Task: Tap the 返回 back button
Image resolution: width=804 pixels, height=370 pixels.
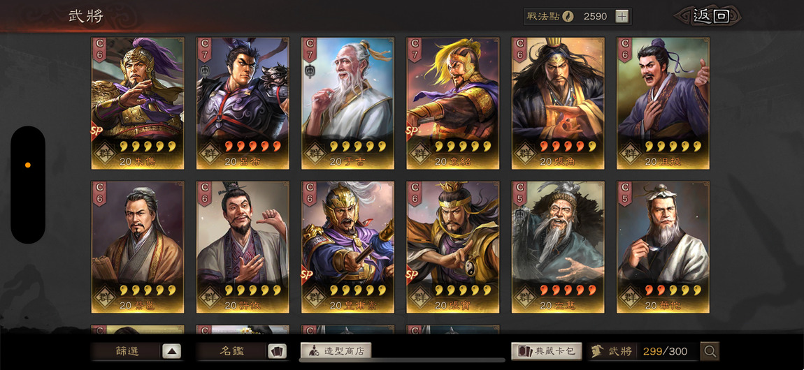Action: click(711, 16)
